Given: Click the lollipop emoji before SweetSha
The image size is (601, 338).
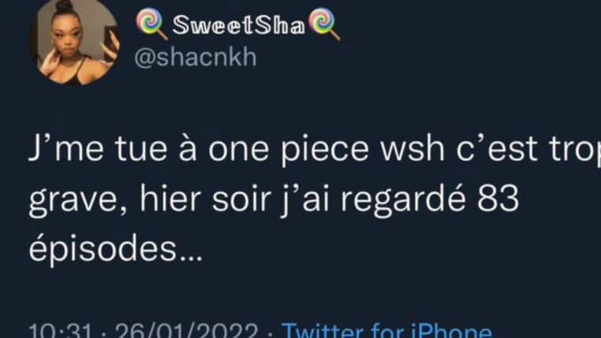Looking at the screenshot, I should click(x=151, y=24).
